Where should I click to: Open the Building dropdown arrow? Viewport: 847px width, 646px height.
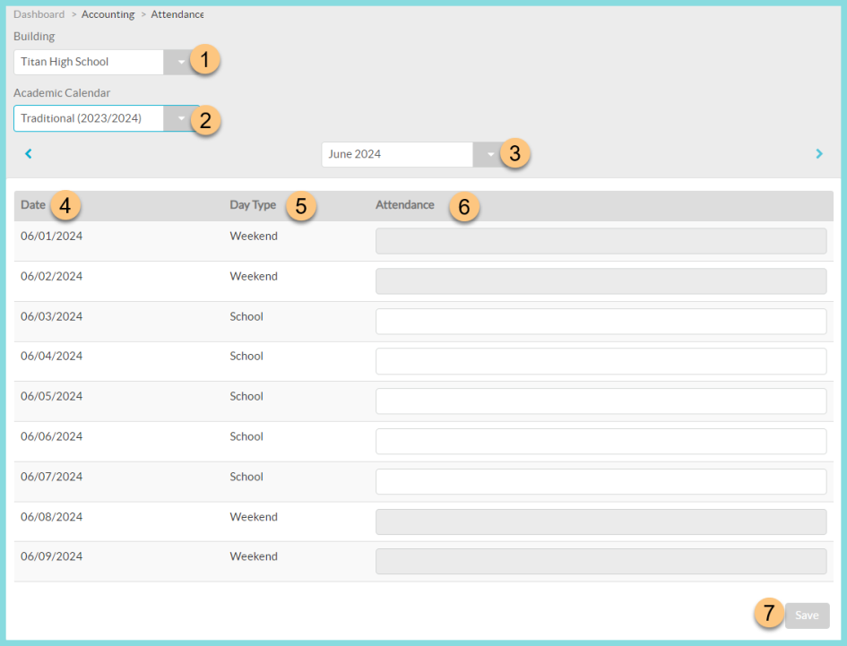pos(179,62)
